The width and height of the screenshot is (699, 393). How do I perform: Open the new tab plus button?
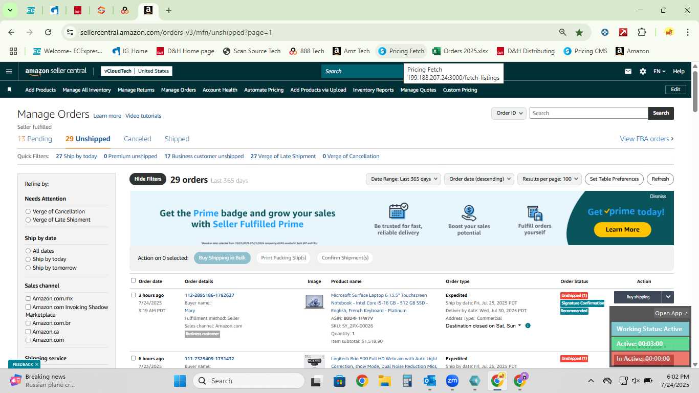(x=169, y=10)
